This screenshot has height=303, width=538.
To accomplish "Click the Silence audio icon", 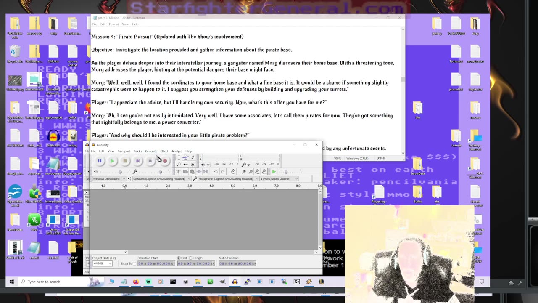I will [x=206, y=171].
